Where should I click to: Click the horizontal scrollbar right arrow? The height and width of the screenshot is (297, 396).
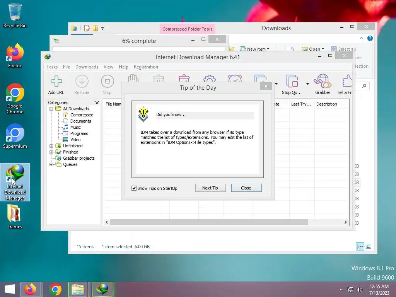(345, 222)
